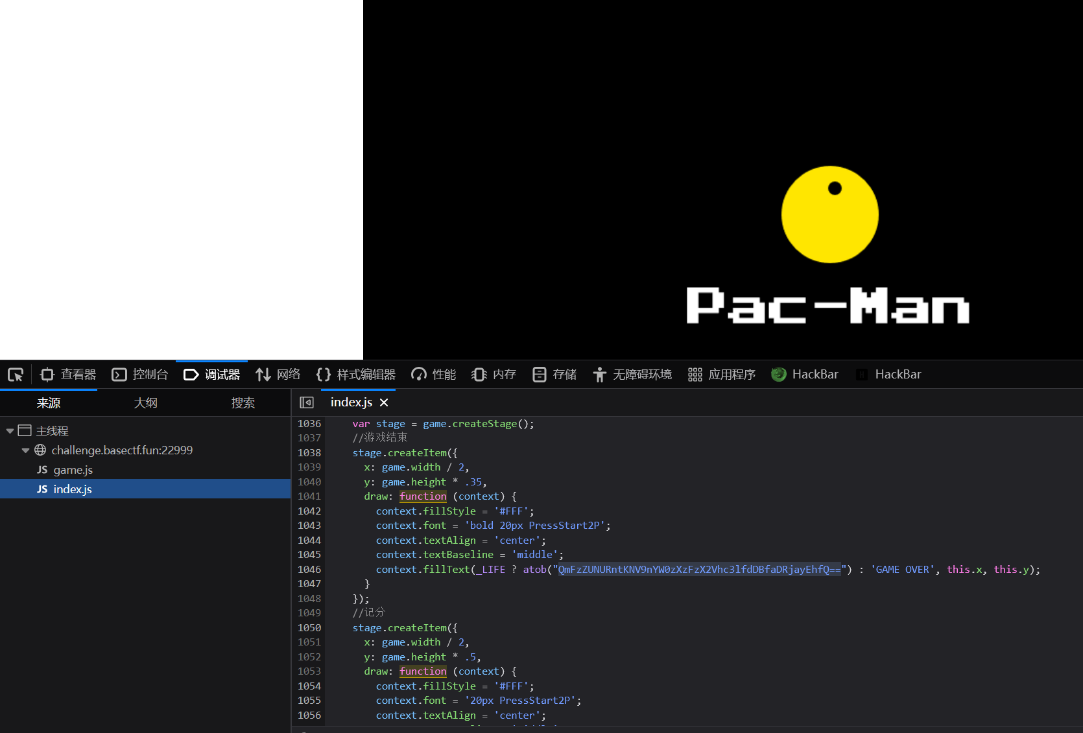Switch to the Performance (性能) tab

[x=433, y=375]
